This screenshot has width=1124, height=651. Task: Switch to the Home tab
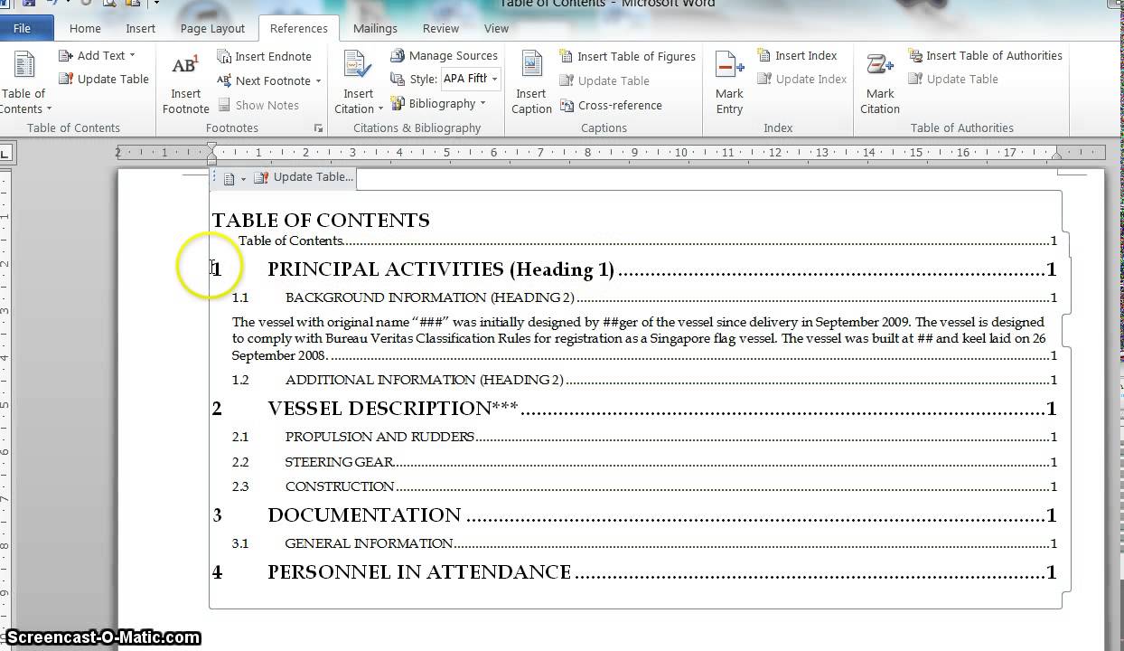click(x=85, y=29)
